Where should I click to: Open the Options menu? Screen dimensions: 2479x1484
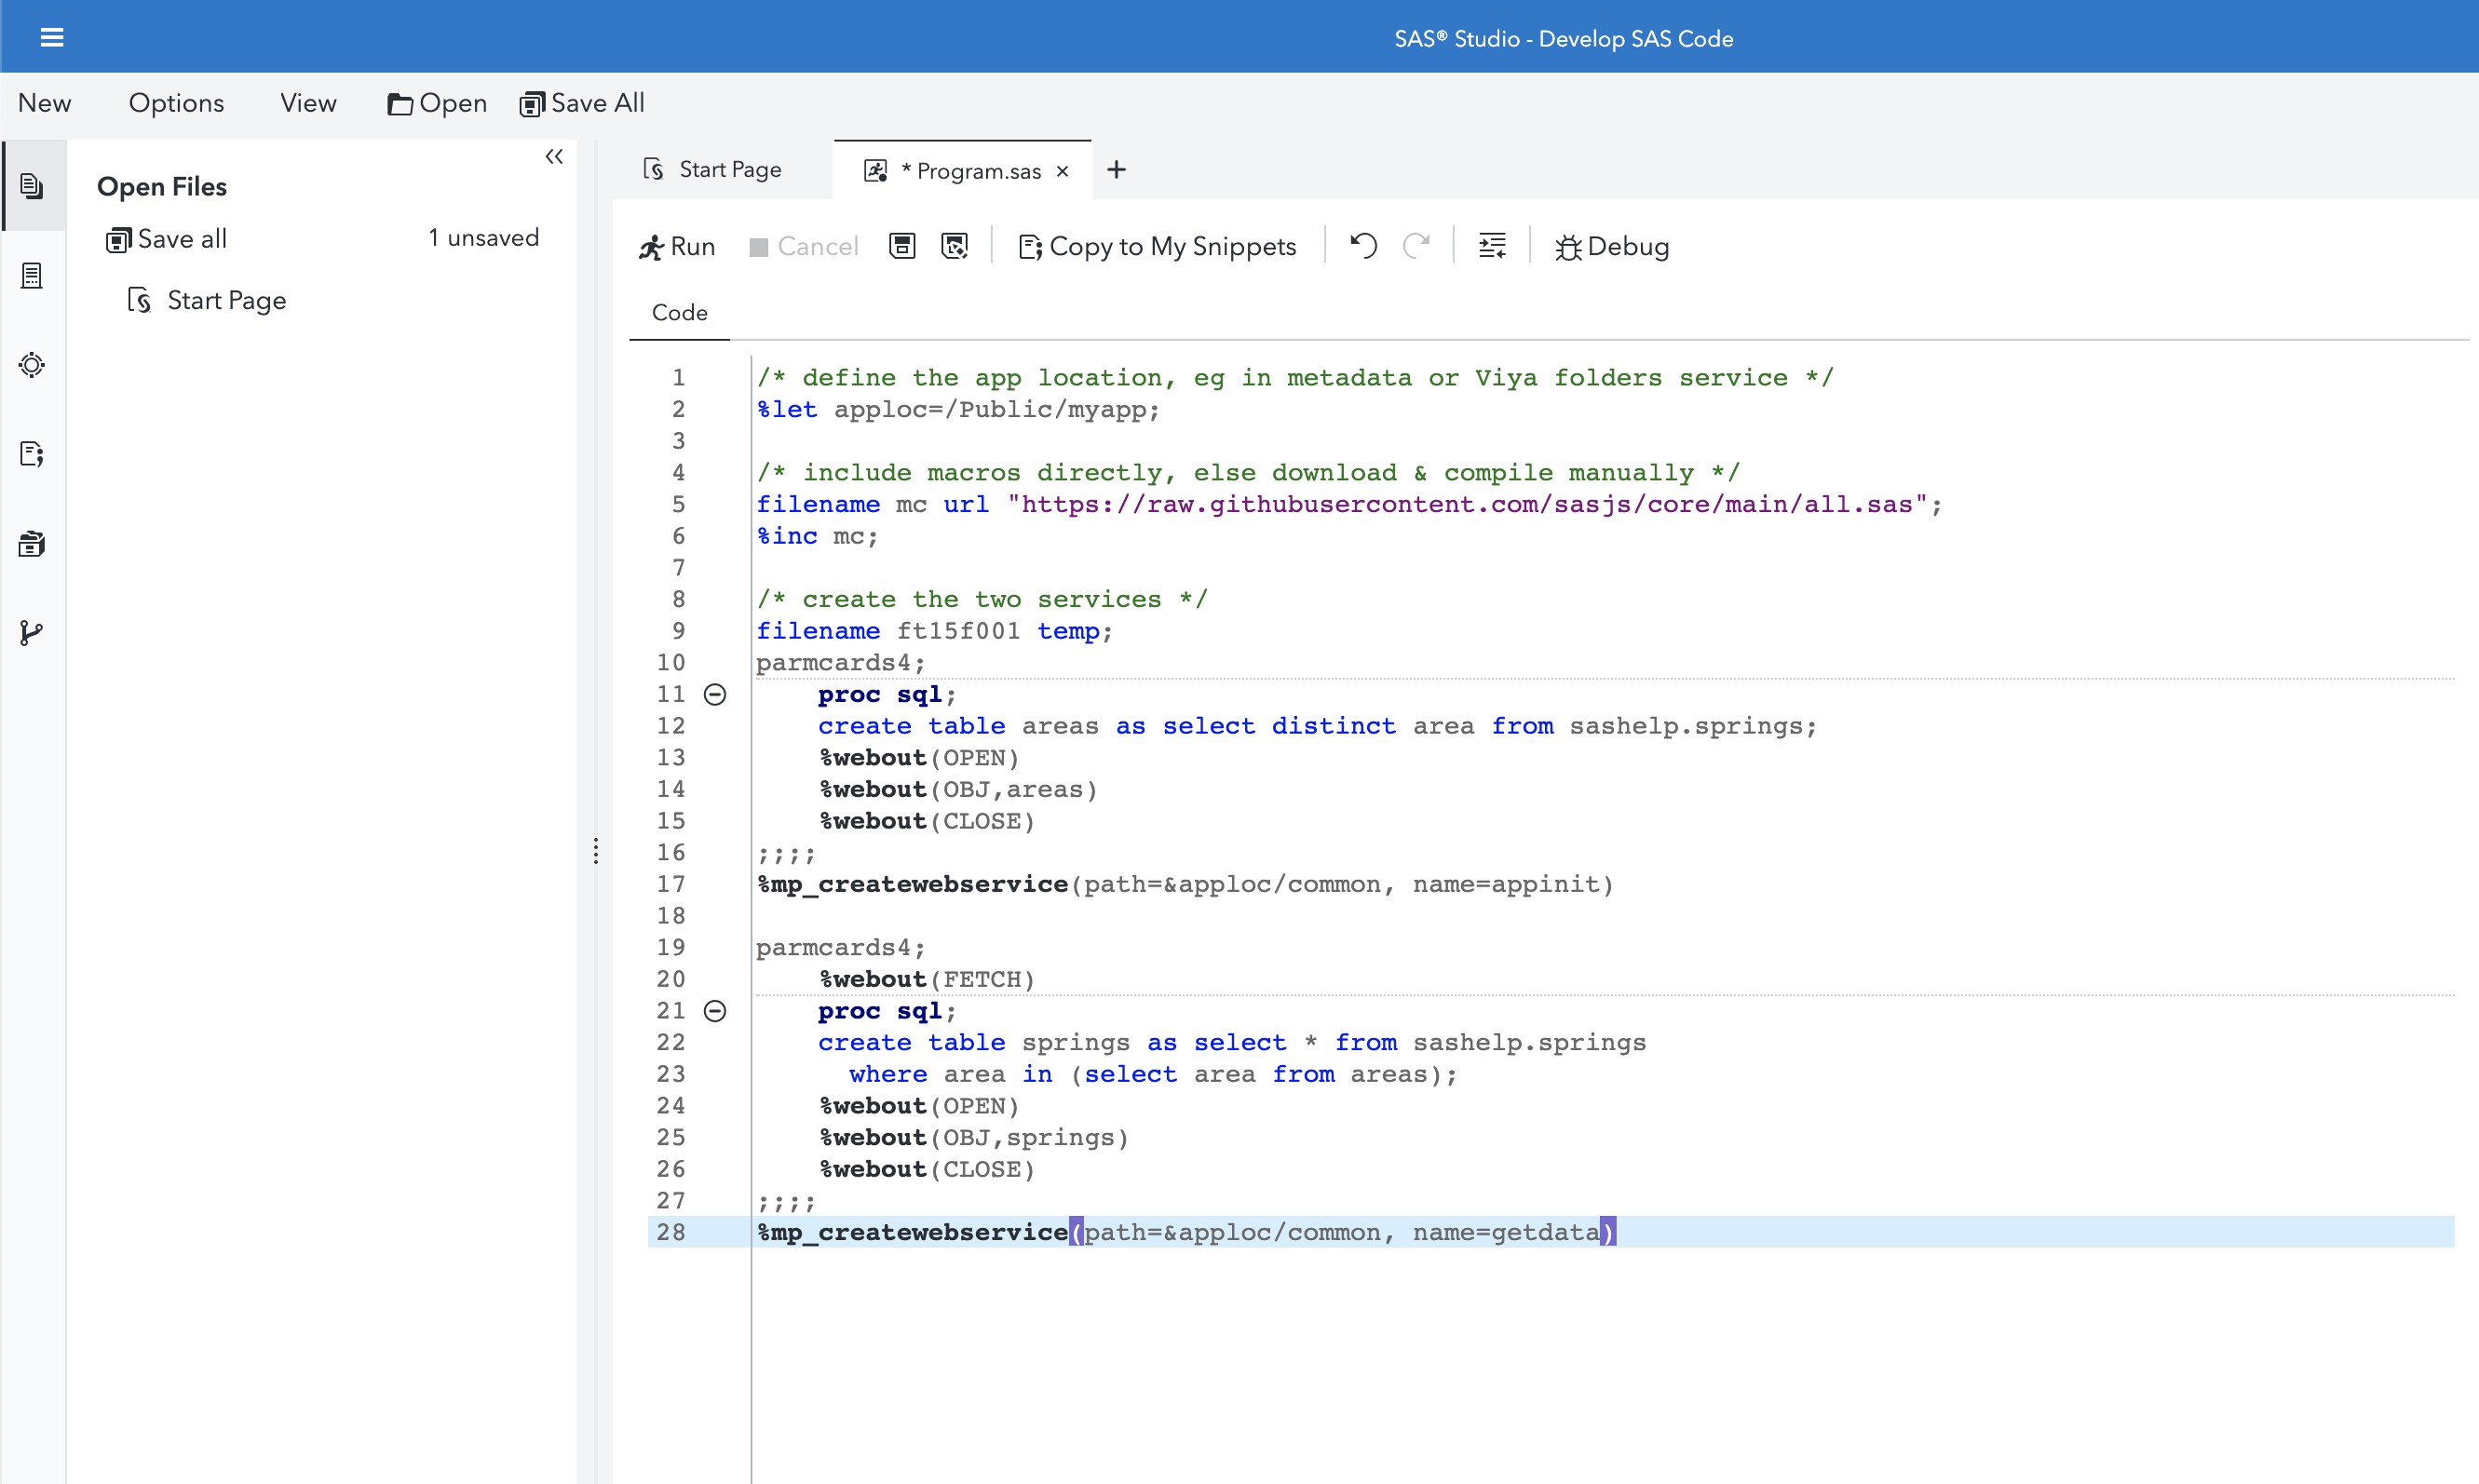tap(176, 103)
